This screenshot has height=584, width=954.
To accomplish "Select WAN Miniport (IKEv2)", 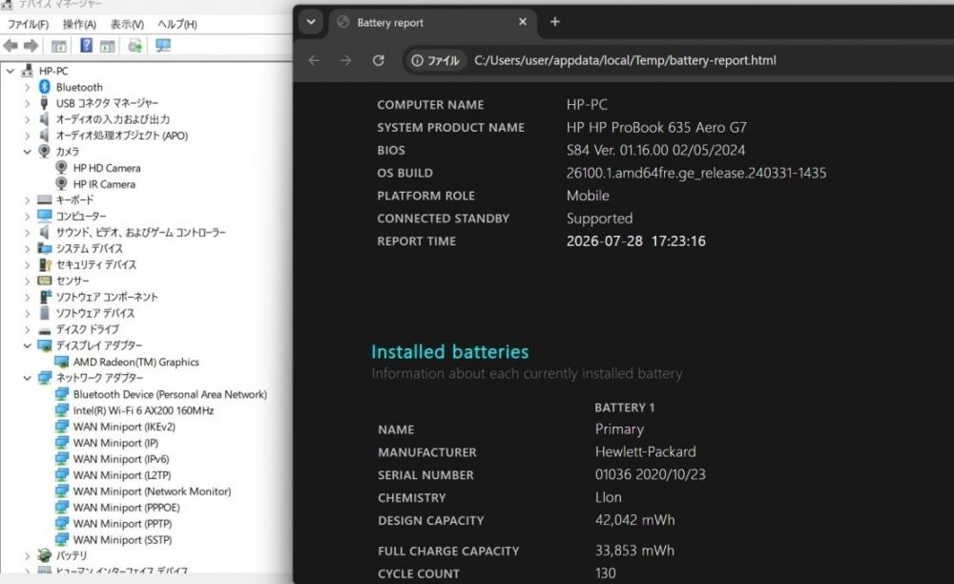I will coord(124,427).
